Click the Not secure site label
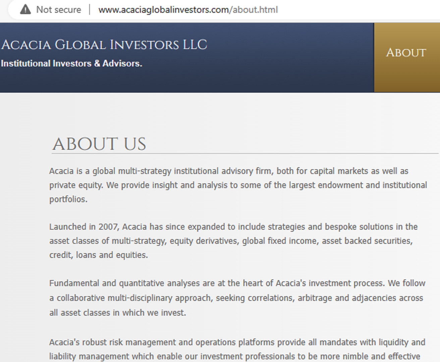This screenshot has width=440, height=362. 58,10
